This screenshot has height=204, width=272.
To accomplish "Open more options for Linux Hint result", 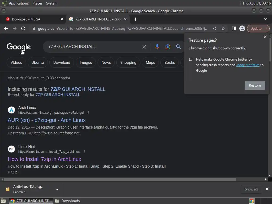I will [84, 152].
